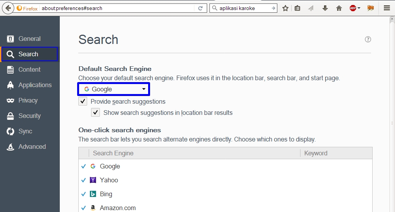Switch to the Privacy preferences tab
395x212 pixels.
coord(28,100)
